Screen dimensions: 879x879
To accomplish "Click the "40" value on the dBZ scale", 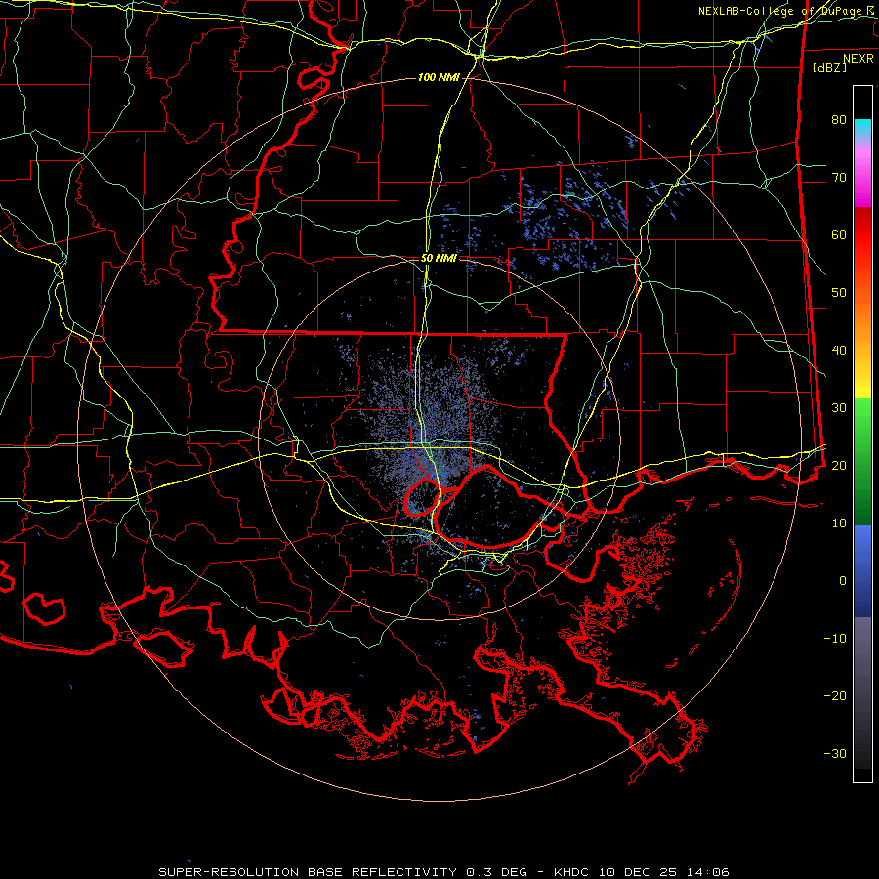I will [839, 351].
